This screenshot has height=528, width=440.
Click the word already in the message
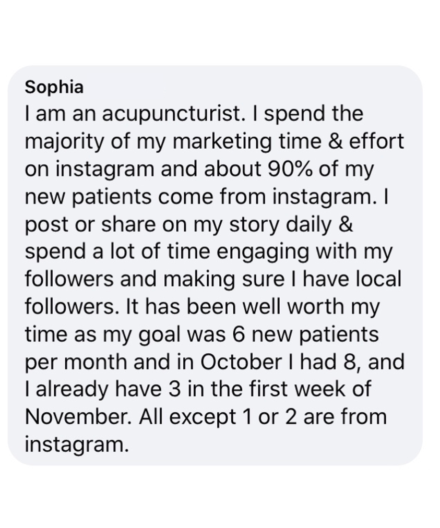pos(73,390)
